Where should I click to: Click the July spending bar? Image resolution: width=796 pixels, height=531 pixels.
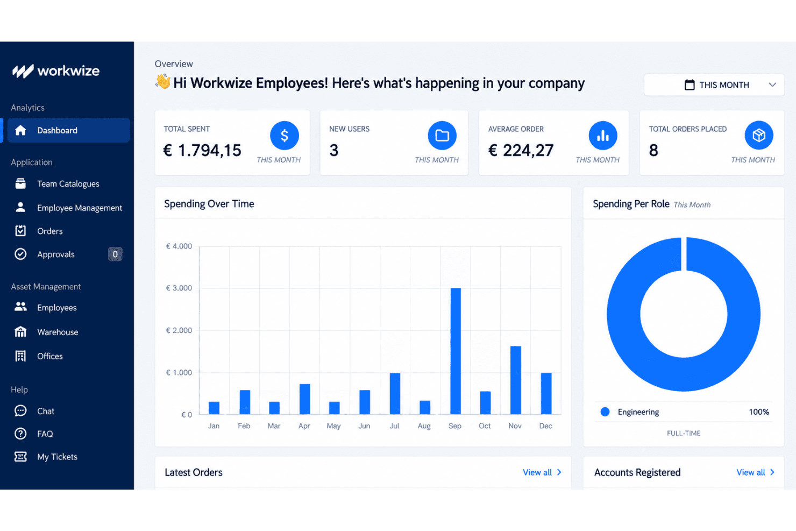click(395, 393)
